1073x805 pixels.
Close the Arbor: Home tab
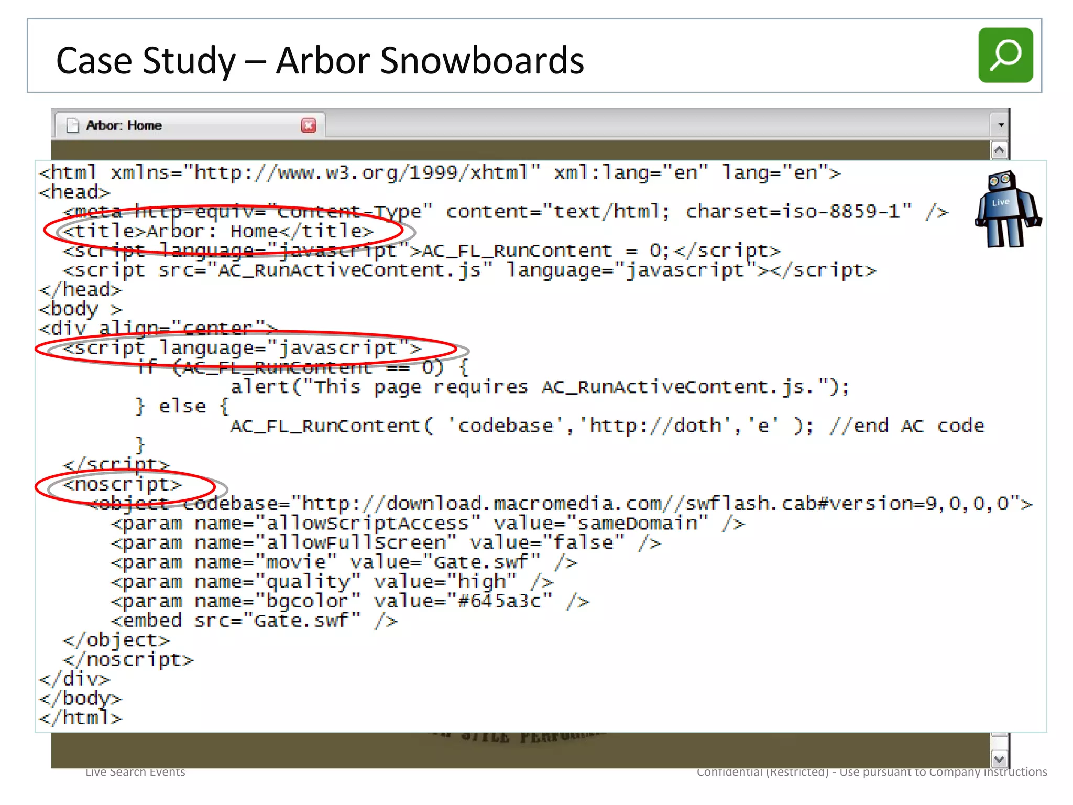[x=308, y=126]
